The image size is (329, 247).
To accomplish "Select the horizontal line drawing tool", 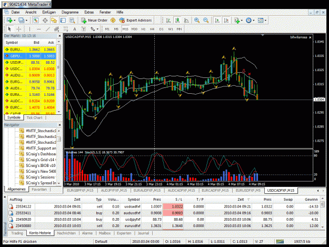I will [x=38, y=29].
